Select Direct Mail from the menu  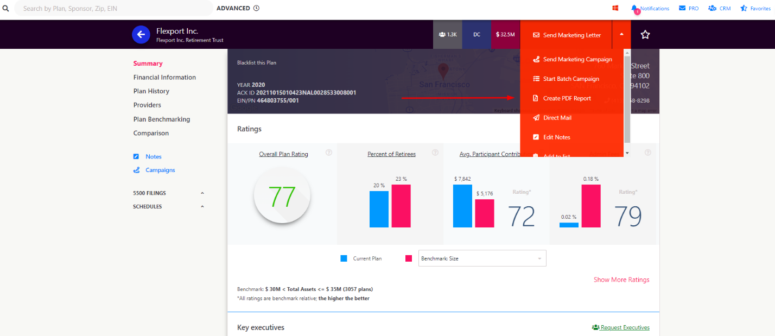click(x=557, y=118)
